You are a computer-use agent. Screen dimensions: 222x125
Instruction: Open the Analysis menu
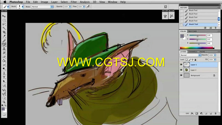(85, 2)
